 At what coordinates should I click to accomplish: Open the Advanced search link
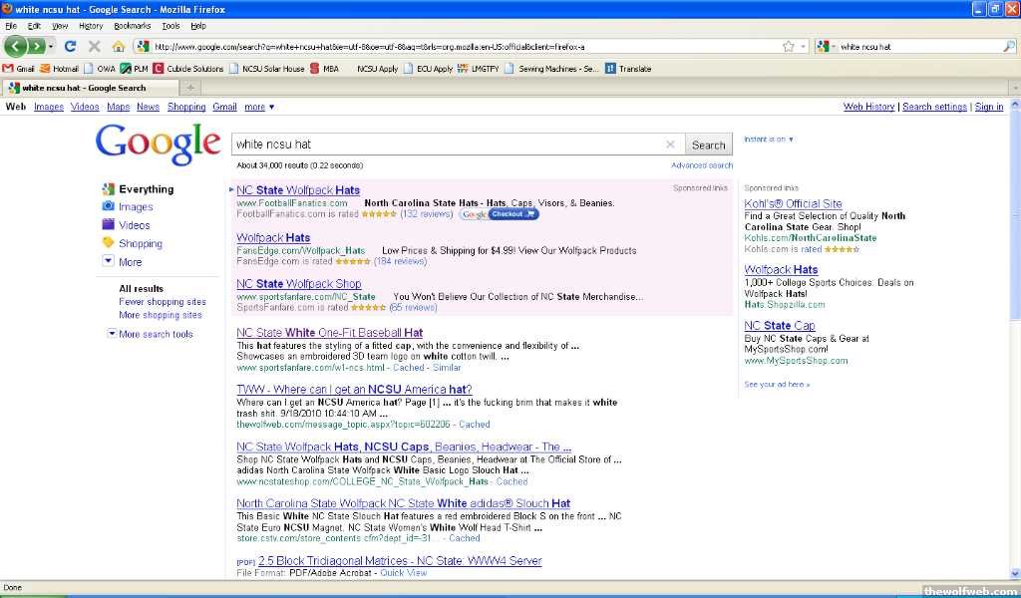click(x=701, y=165)
